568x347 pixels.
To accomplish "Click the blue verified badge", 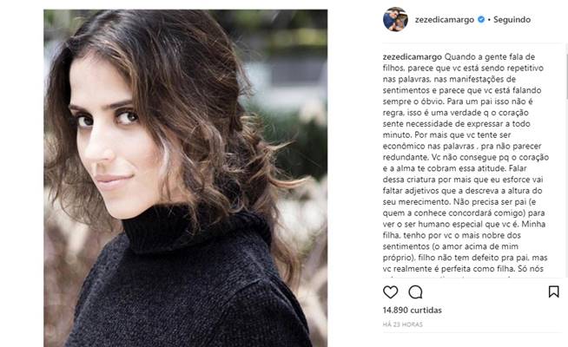I will click(481, 20).
